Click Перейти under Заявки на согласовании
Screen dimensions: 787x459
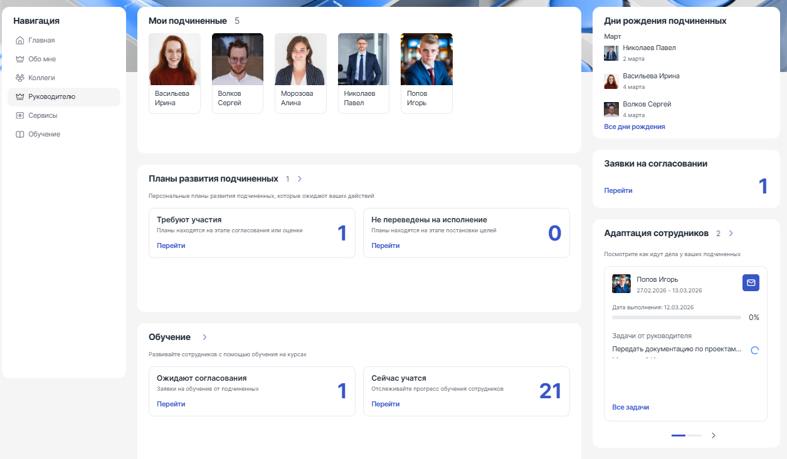coord(618,190)
